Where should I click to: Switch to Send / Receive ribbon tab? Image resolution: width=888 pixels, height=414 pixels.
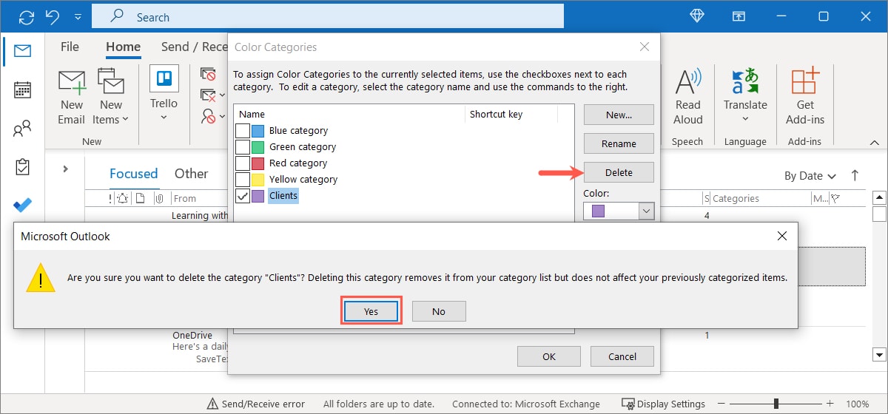coord(195,47)
